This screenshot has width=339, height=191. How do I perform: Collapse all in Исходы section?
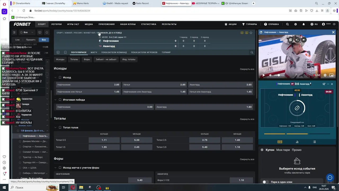(x=247, y=69)
